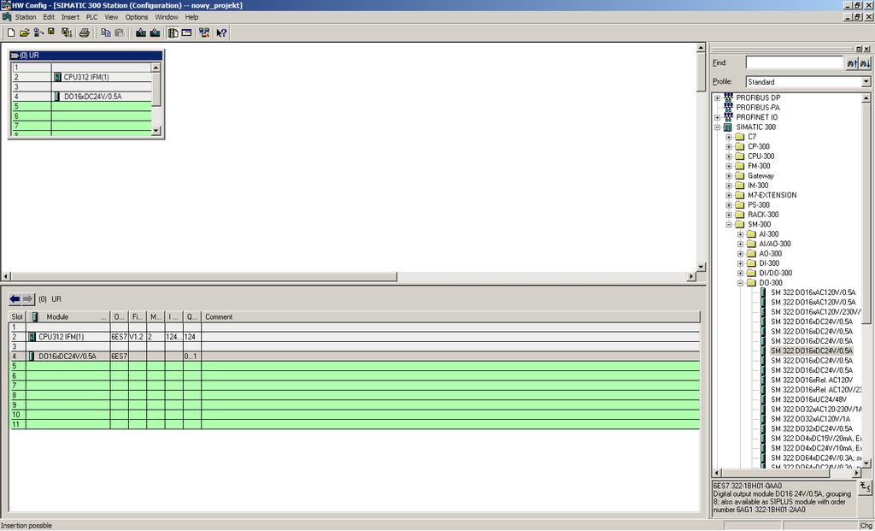875x531 pixels.
Task: Click the Upload to PG toolbar icon
Action: (156, 33)
